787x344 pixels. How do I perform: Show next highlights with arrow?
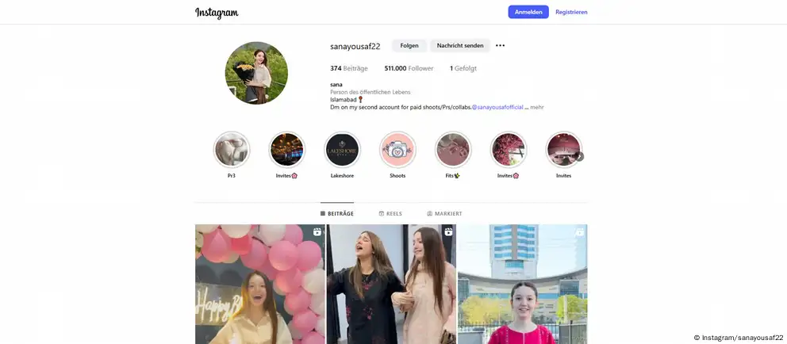pyautogui.click(x=580, y=156)
